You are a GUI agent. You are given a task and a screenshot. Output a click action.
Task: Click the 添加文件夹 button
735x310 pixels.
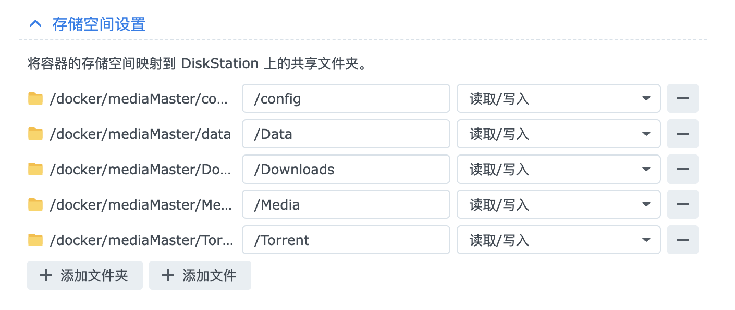pyautogui.click(x=85, y=275)
